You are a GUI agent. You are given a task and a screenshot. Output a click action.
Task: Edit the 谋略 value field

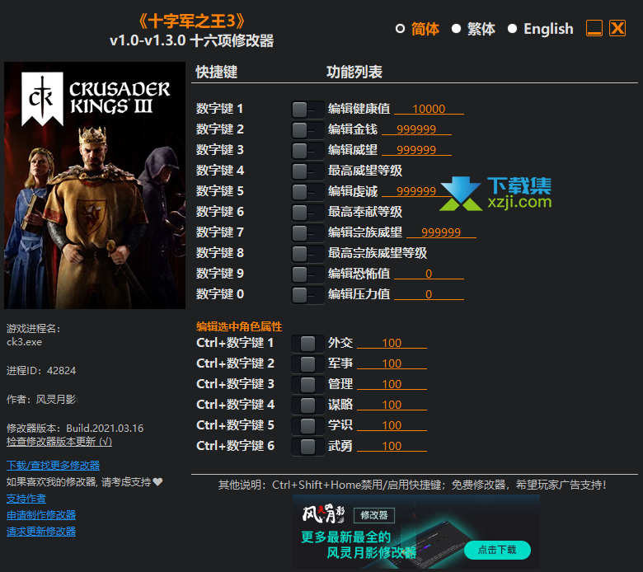tap(392, 405)
